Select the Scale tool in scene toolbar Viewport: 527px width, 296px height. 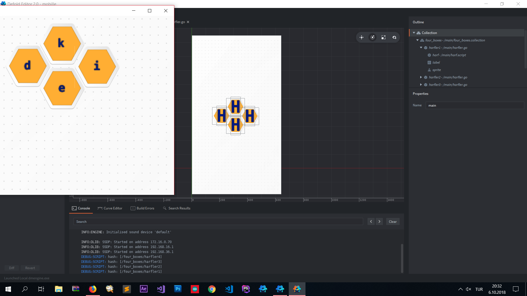[x=383, y=38]
